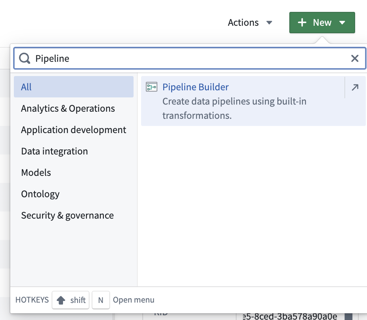Open Pipeline Builder in new view via arrow icon
Screen dimensions: 367x320
[354, 87]
